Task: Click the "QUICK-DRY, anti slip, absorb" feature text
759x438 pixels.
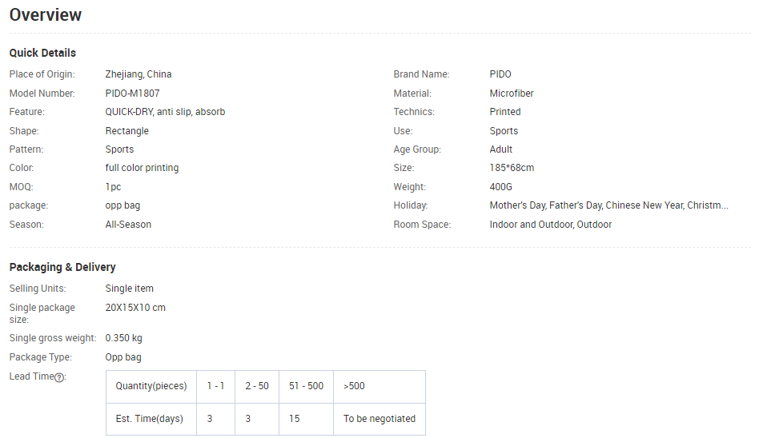Action: (x=165, y=112)
